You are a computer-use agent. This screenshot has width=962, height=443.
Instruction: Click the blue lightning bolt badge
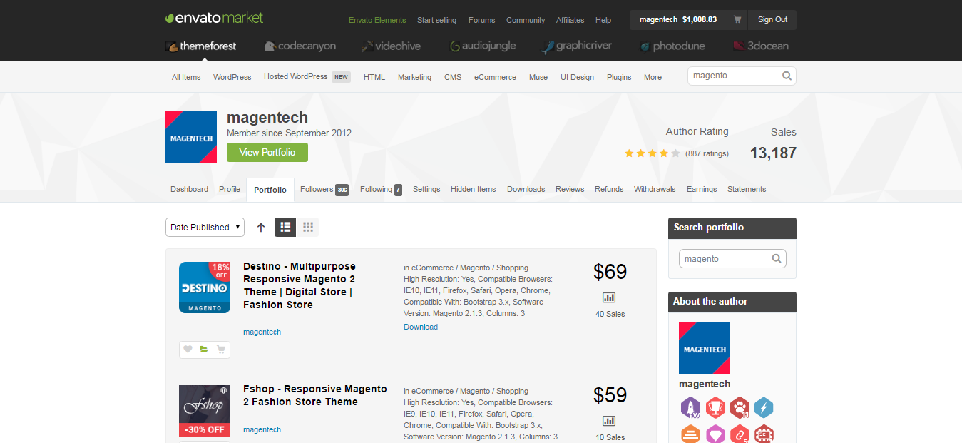pos(764,407)
